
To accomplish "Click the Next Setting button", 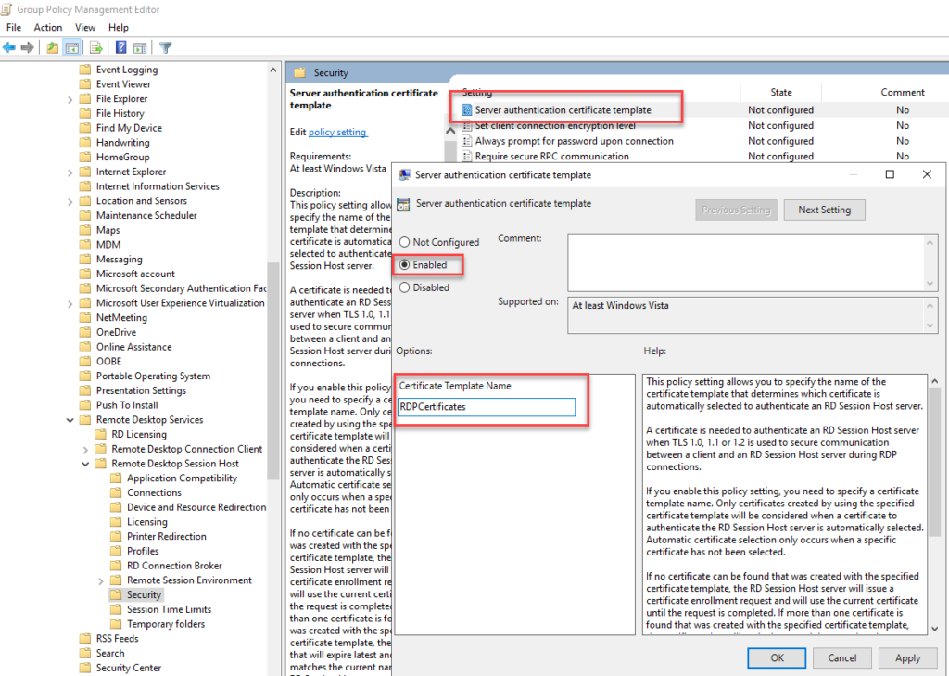I will 824,210.
